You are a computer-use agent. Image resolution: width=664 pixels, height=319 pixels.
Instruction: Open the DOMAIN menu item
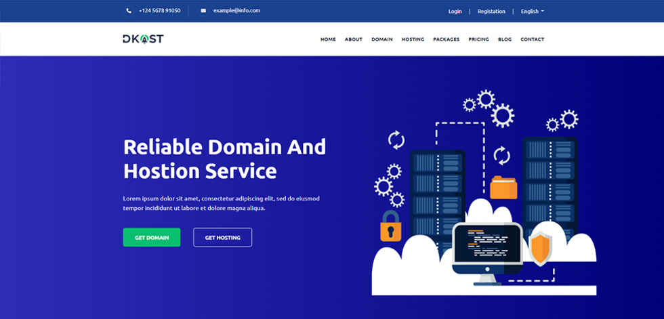click(x=382, y=39)
